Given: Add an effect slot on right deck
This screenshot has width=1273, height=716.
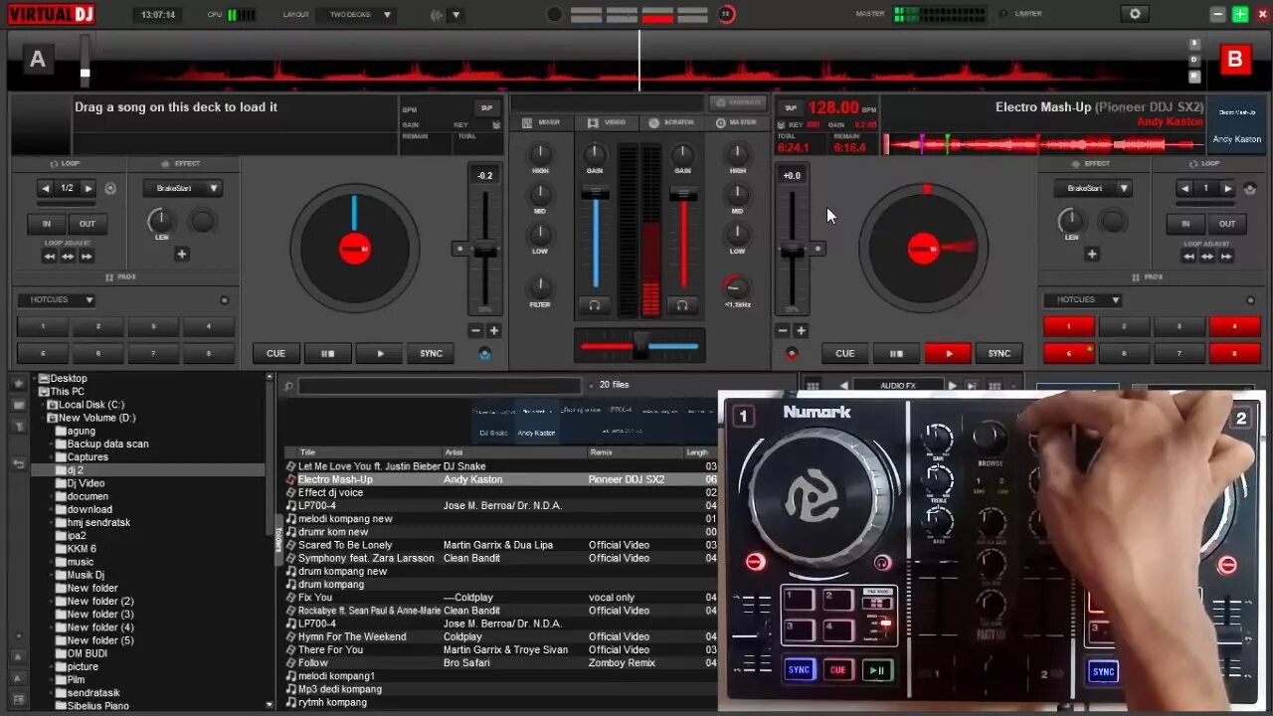Looking at the screenshot, I should tap(1092, 255).
